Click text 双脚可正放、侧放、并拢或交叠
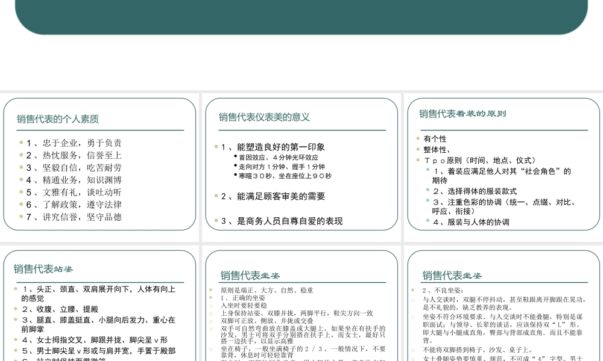The width and height of the screenshot is (603, 361). point(267,321)
